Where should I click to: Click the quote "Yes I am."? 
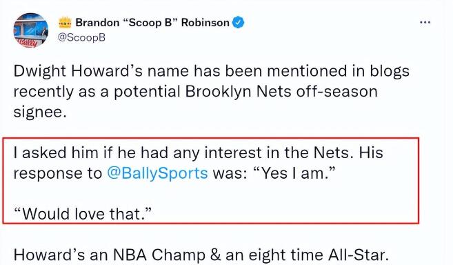(294, 173)
